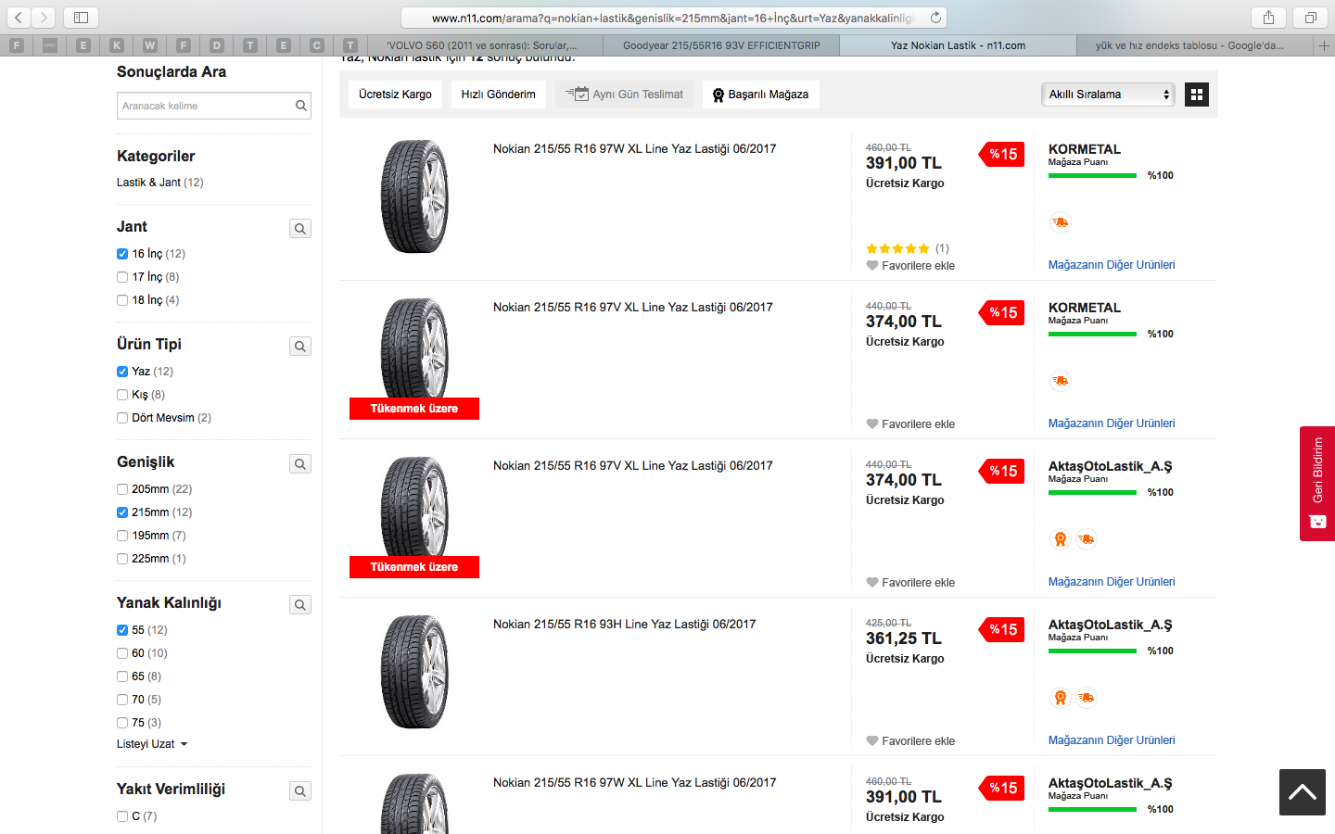Select the Yaz Nokian Lastik tab
Screen dimensions: 1335x834
click(959, 45)
